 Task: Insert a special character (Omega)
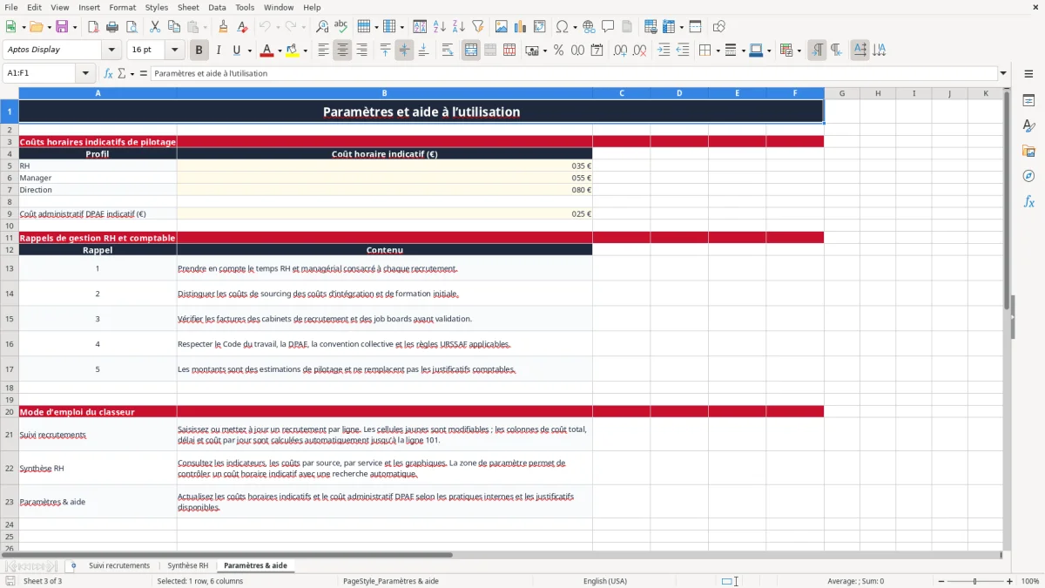[562, 27]
